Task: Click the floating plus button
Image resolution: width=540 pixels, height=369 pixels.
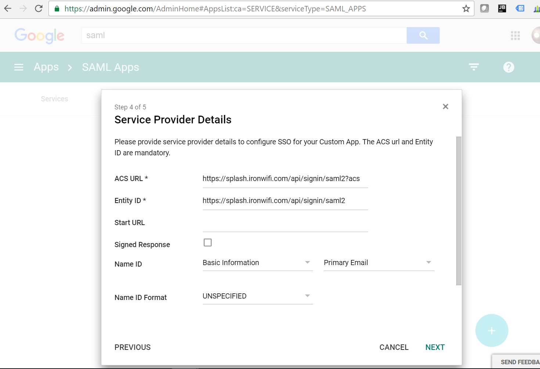Action: [x=492, y=330]
